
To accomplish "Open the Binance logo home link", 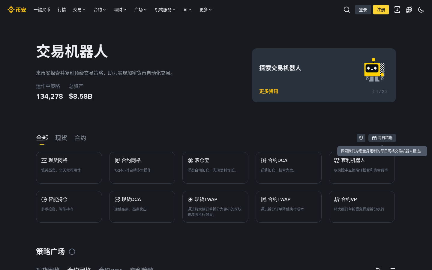I will click(x=17, y=10).
